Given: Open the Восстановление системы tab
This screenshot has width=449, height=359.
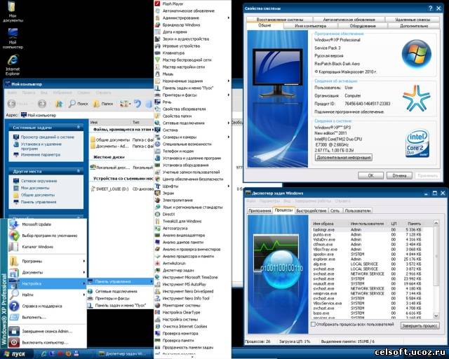Looking at the screenshot, I should point(280,20).
